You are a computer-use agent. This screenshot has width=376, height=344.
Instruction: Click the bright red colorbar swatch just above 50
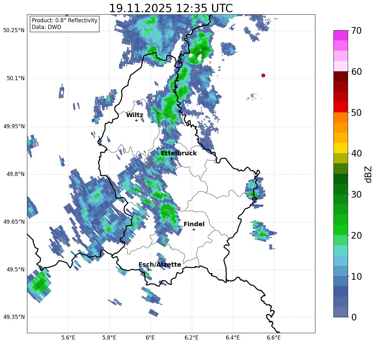tap(340, 107)
